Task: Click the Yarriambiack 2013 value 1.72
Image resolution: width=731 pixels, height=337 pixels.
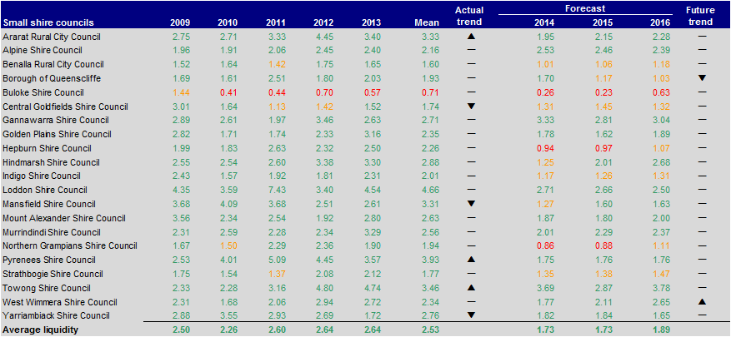Action: click(373, 315)
